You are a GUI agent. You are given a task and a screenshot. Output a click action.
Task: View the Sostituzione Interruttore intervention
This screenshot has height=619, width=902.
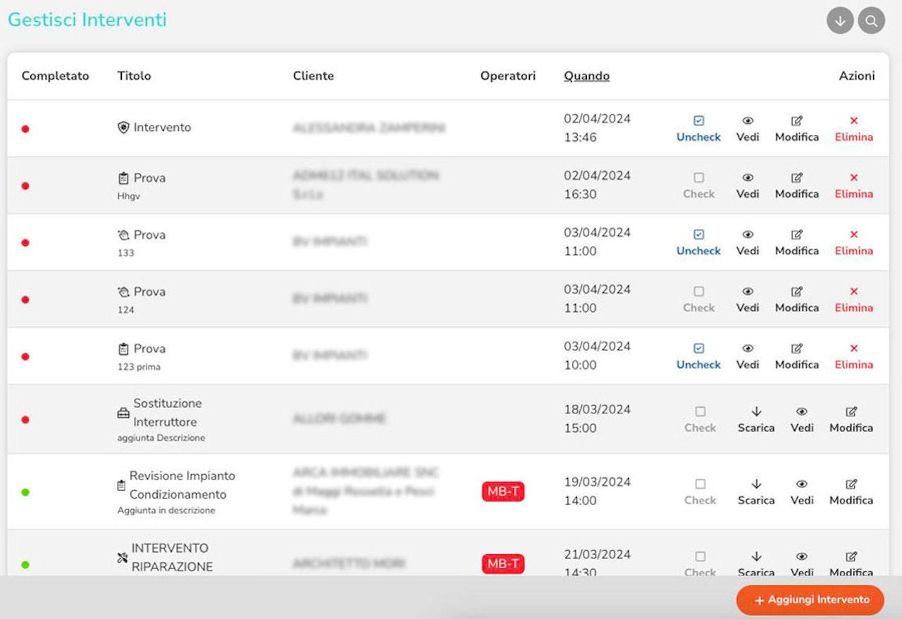[x=802, y=420]
